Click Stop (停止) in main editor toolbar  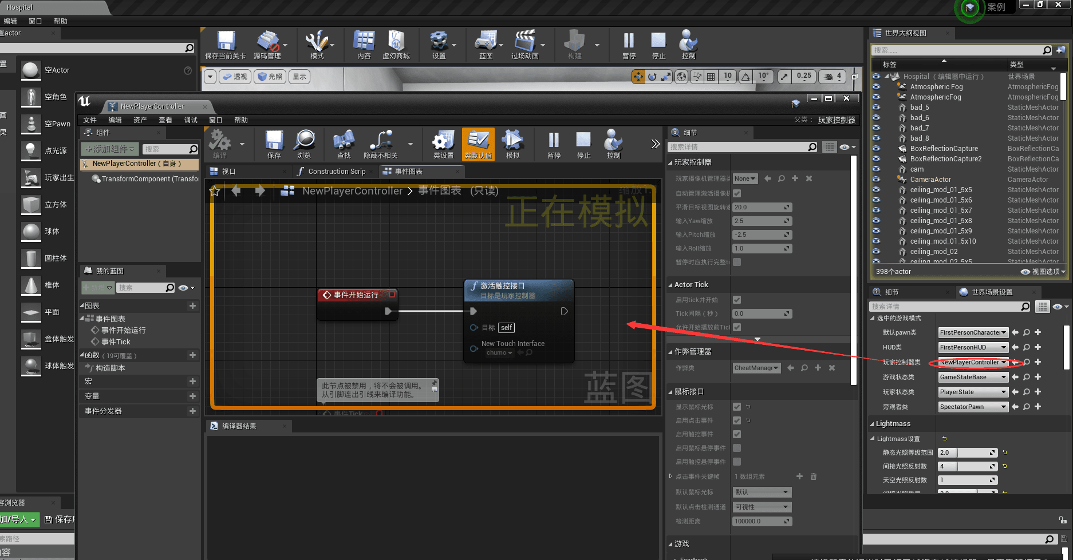coord(658,45)
